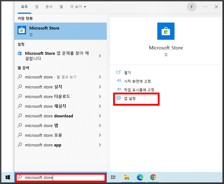Open the Windows Start menu button

click(x=8, y=177)
